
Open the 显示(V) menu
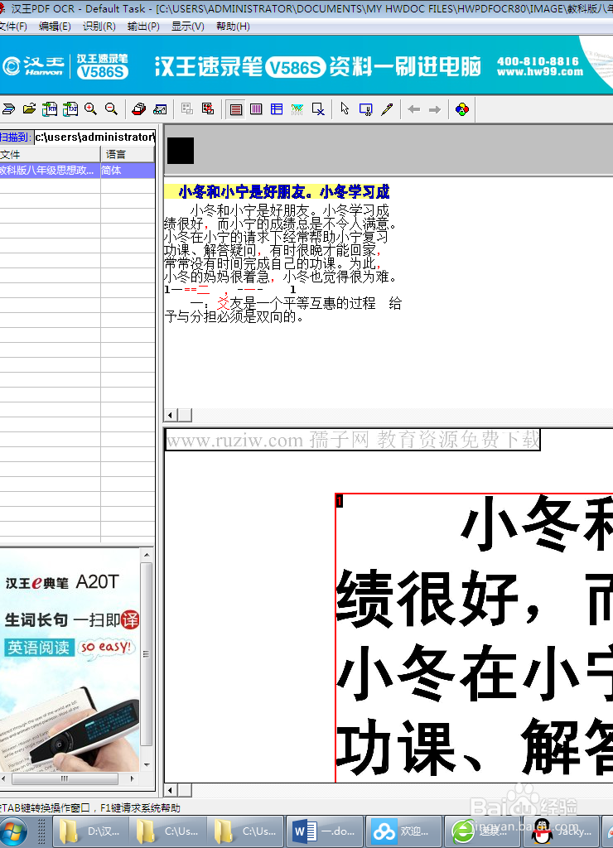click(x=188, y=26)
